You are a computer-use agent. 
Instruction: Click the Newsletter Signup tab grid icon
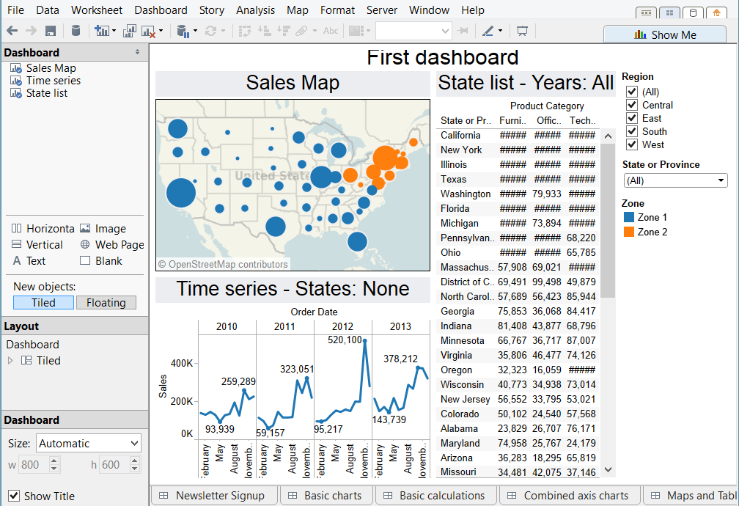(x=163, y=496)
